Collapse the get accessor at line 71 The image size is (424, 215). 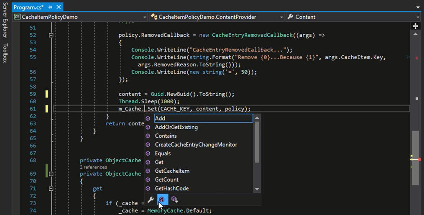tap(51, 189)
